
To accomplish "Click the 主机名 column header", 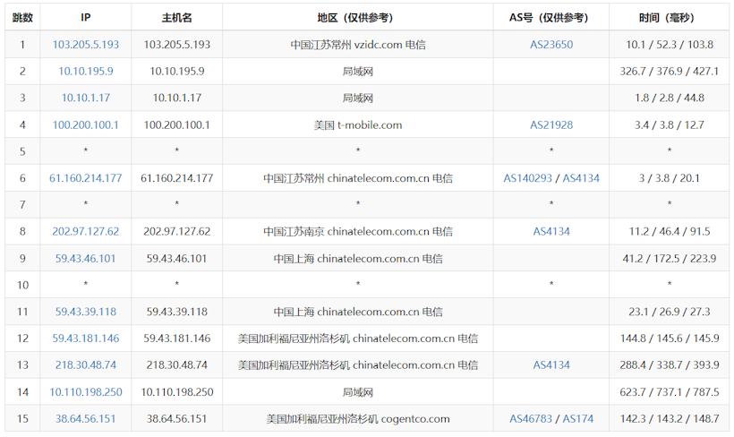I will tap(177, 17).
